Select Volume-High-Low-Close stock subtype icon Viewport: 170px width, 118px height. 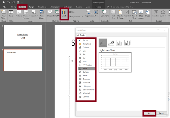coord(119,43)
